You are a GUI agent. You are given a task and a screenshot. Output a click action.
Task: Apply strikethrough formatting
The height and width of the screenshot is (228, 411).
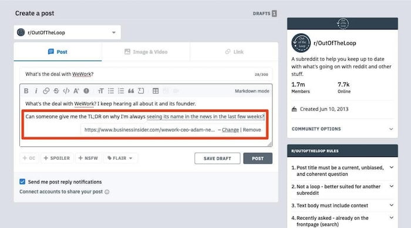tap(56, 91)
